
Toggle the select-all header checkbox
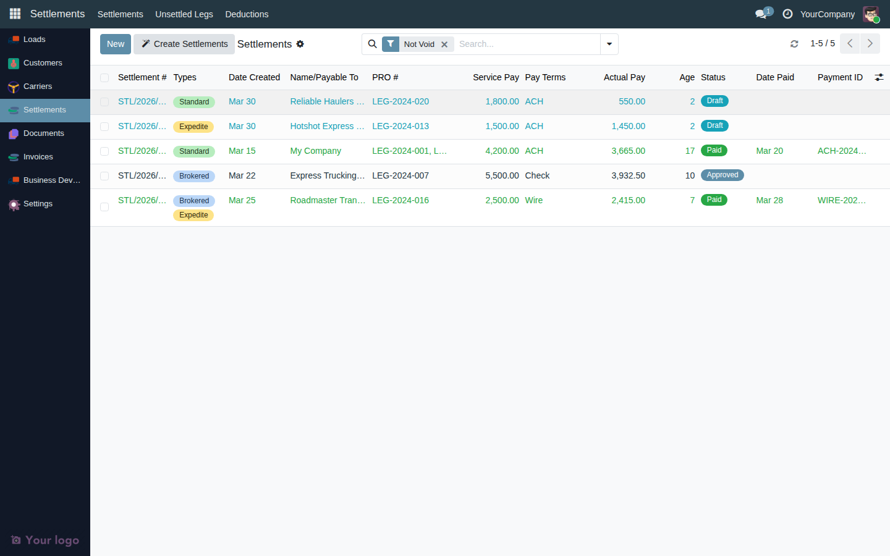click(104, 78)
